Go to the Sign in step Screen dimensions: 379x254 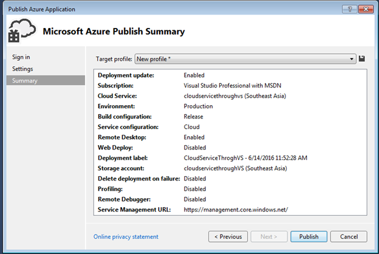coord(21,57)
